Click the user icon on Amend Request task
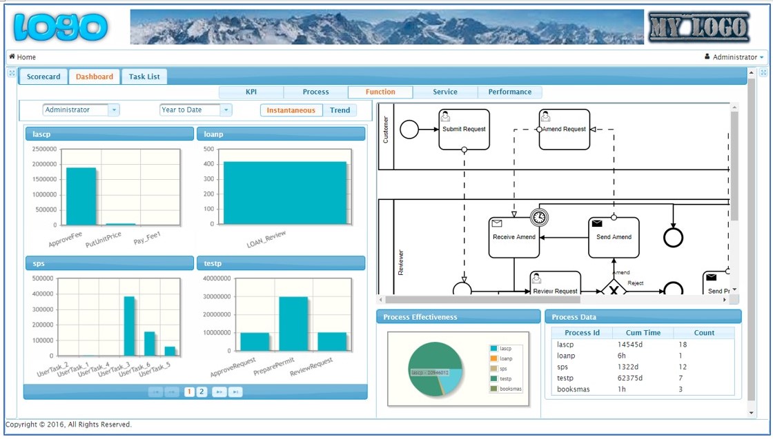This screenshot has width=773, height=439. point(546,116)
